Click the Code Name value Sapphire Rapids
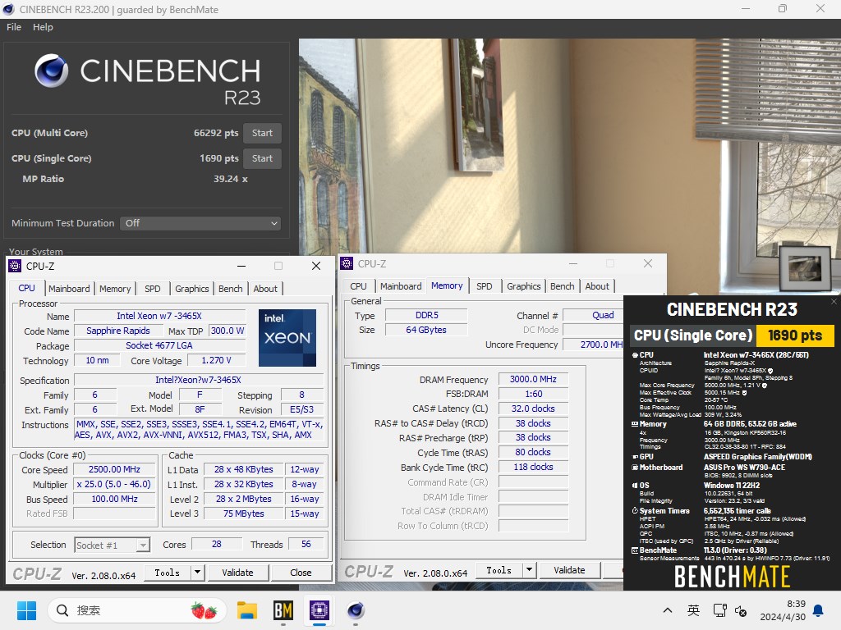Image resolution: width=841 pixels, height=630 pixels. tap(118, 331)
